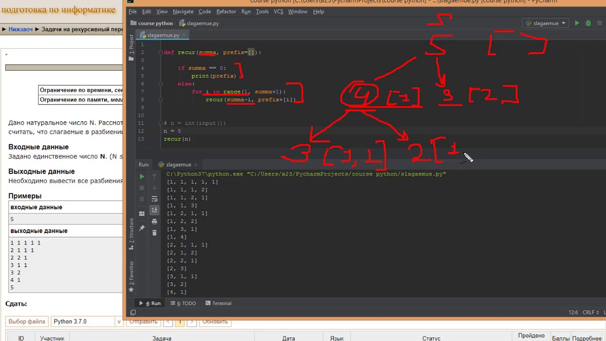
Task: Click the course python breadcrumb folder
Action: coord(151,23)
